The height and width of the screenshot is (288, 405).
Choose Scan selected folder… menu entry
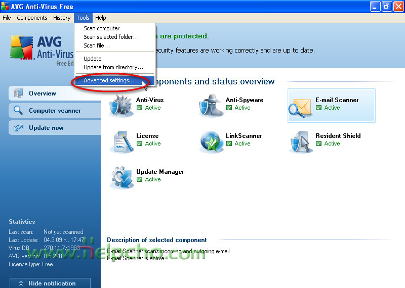(x=115, y=37)
